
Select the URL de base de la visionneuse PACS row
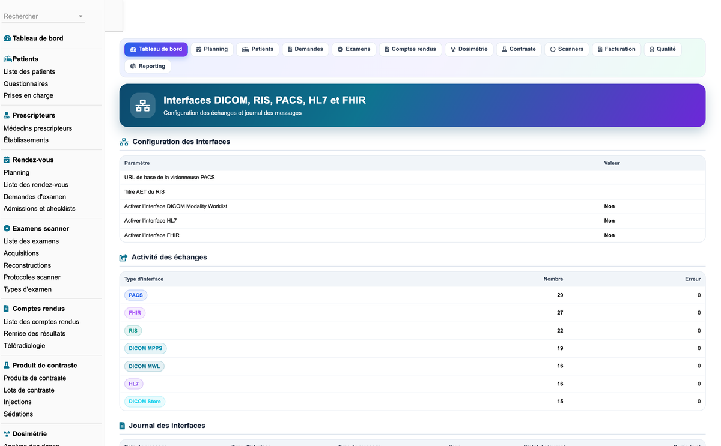(412, 178)
